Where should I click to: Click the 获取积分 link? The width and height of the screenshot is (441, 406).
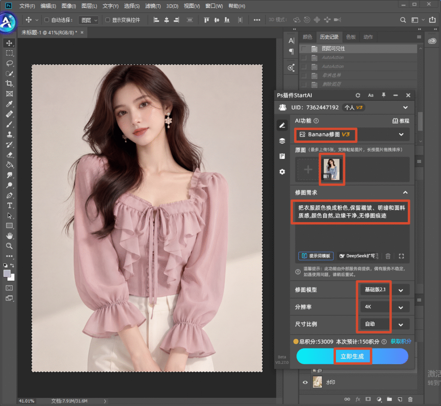[x=401, y=341]
